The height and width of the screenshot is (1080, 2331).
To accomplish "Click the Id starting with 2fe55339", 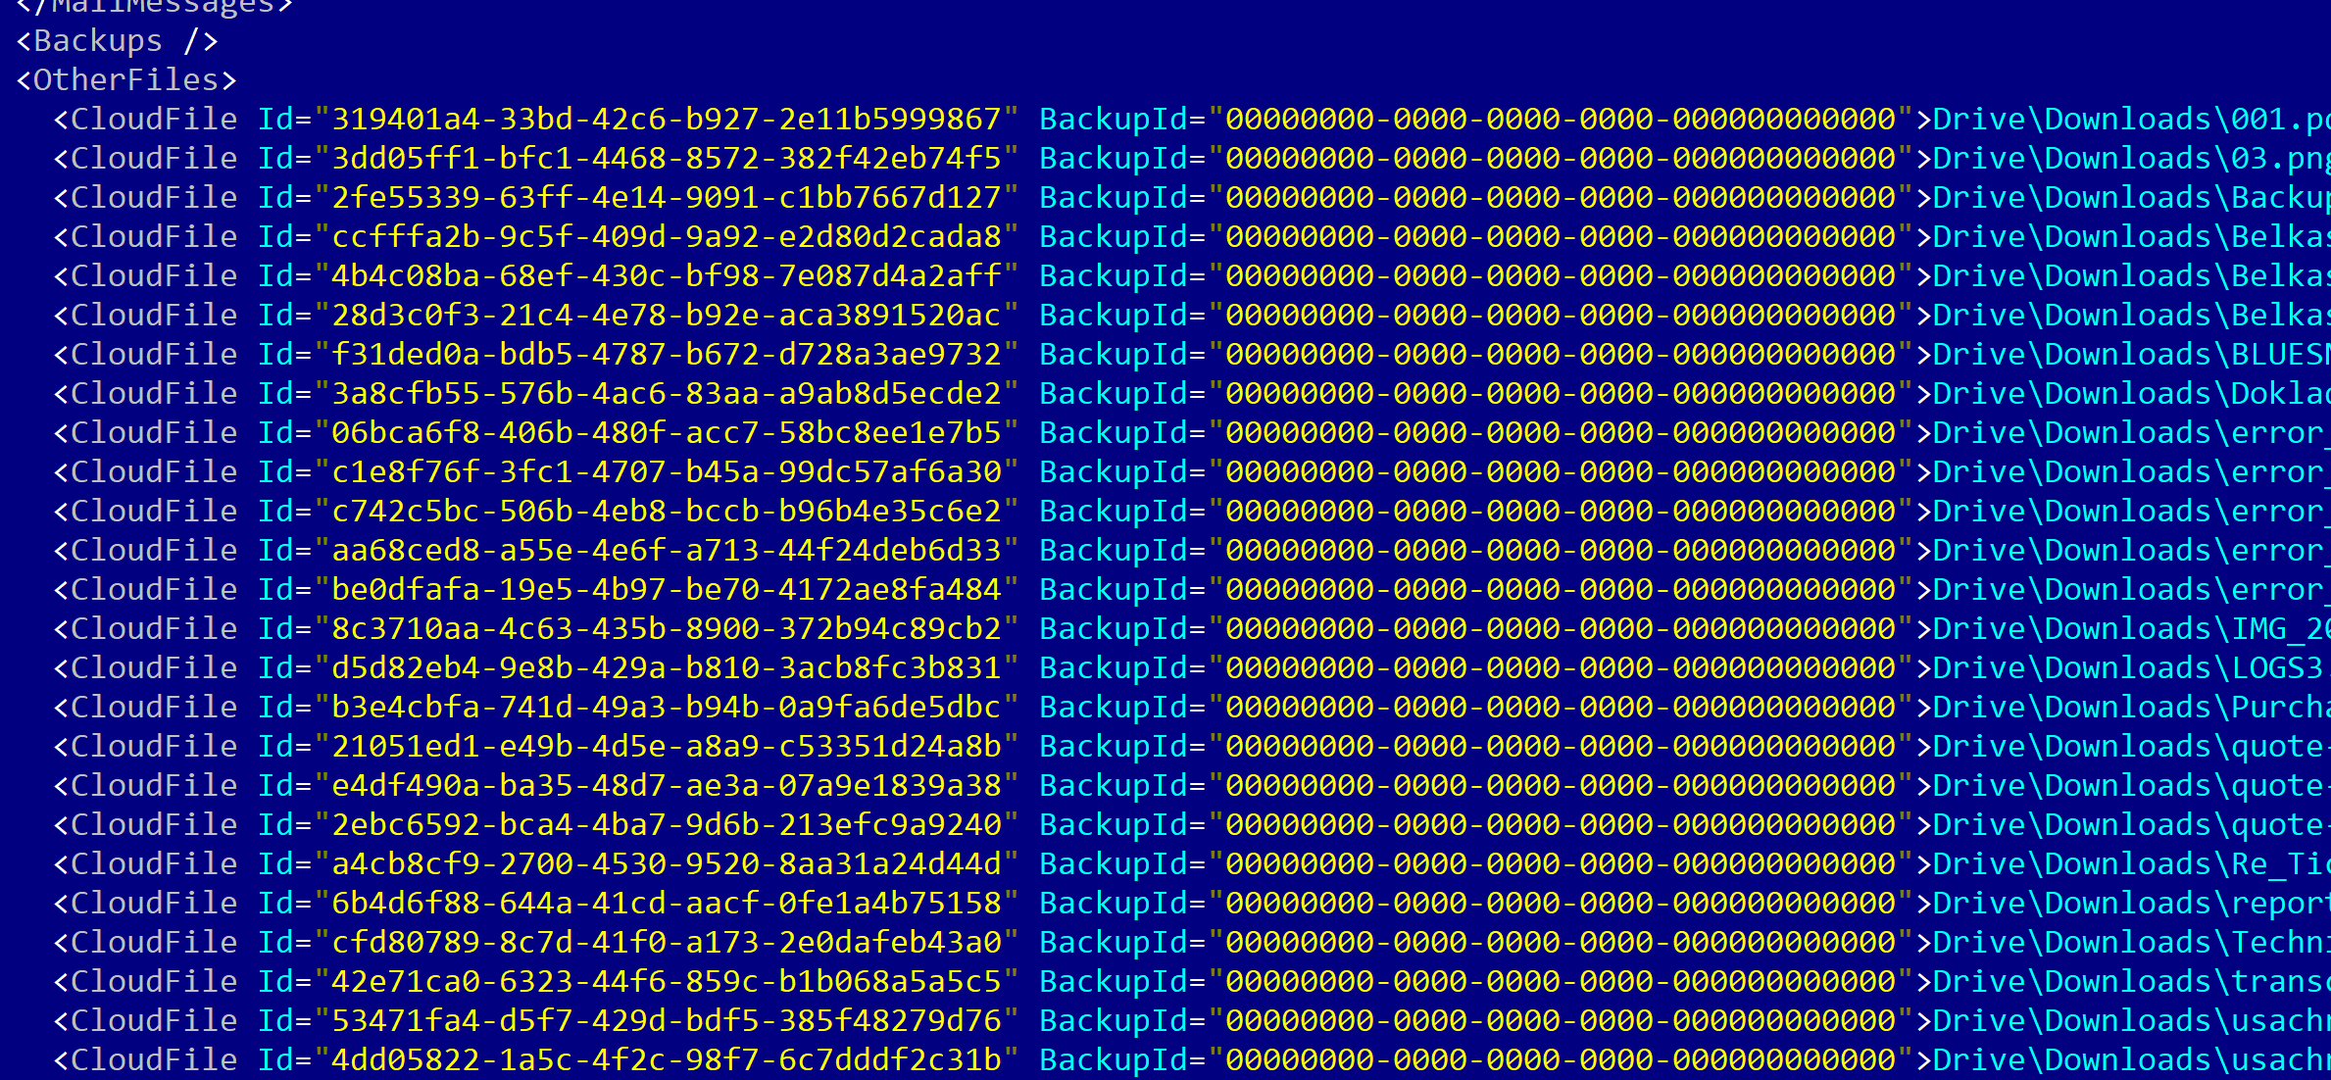I will click(x=667, y=198).
